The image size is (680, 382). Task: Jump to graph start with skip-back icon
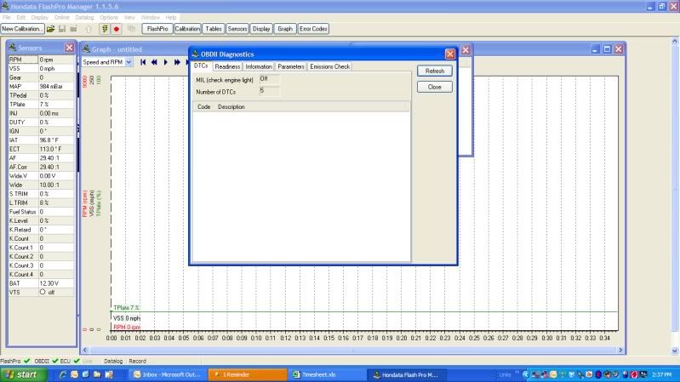(x=144, y=62)
